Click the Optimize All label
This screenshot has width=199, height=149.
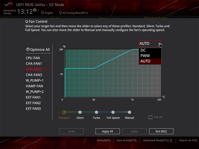click(40, 50)
